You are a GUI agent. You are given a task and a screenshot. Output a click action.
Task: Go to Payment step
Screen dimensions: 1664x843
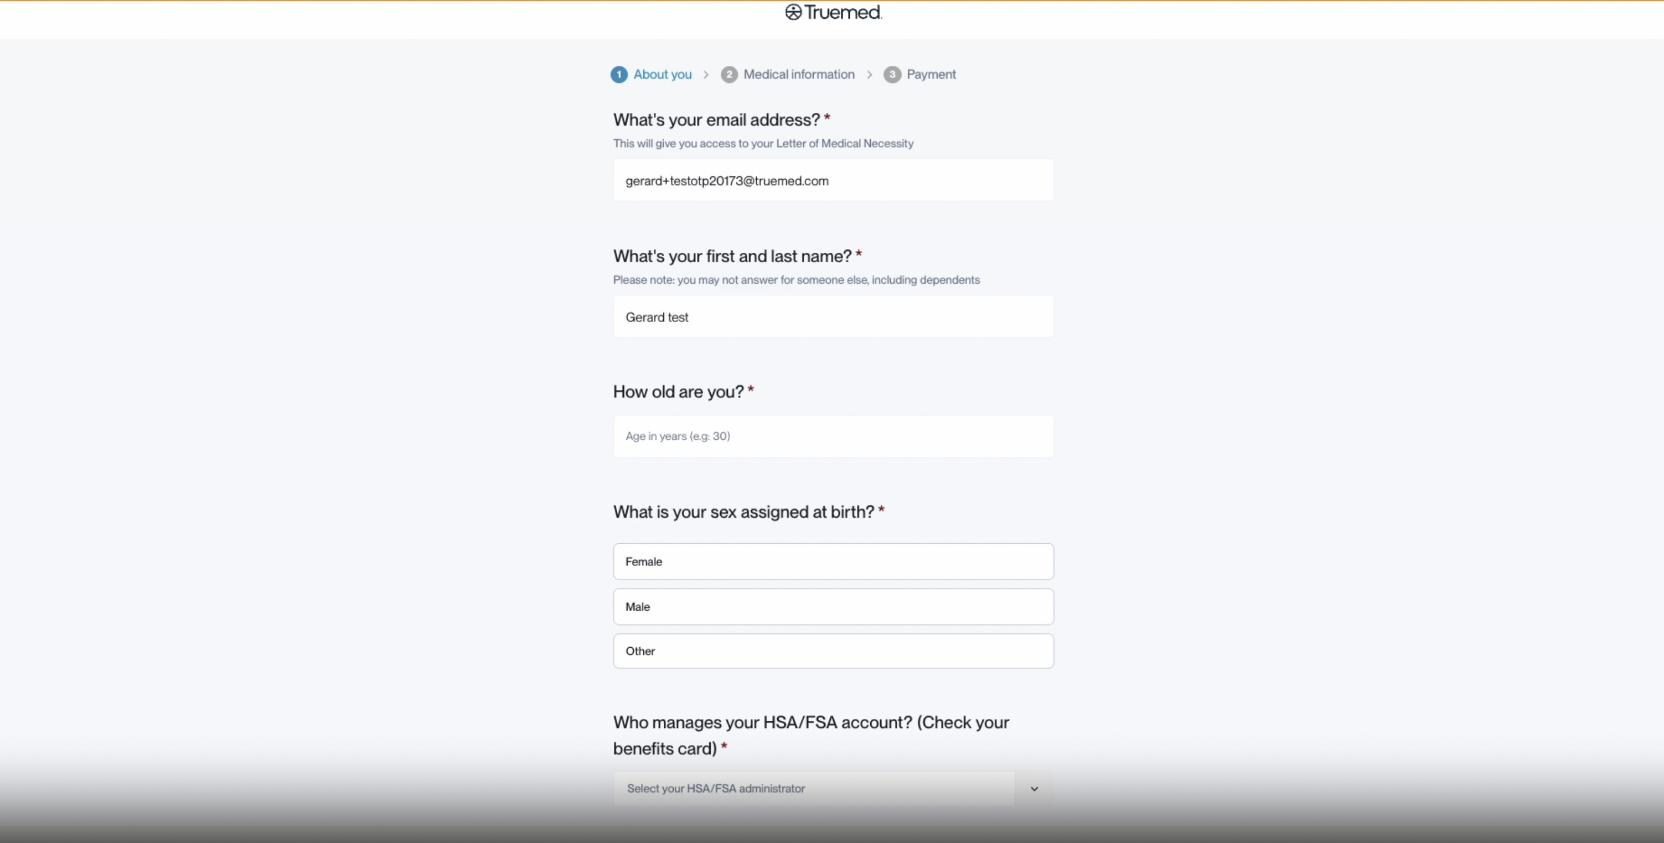(931, 75)
